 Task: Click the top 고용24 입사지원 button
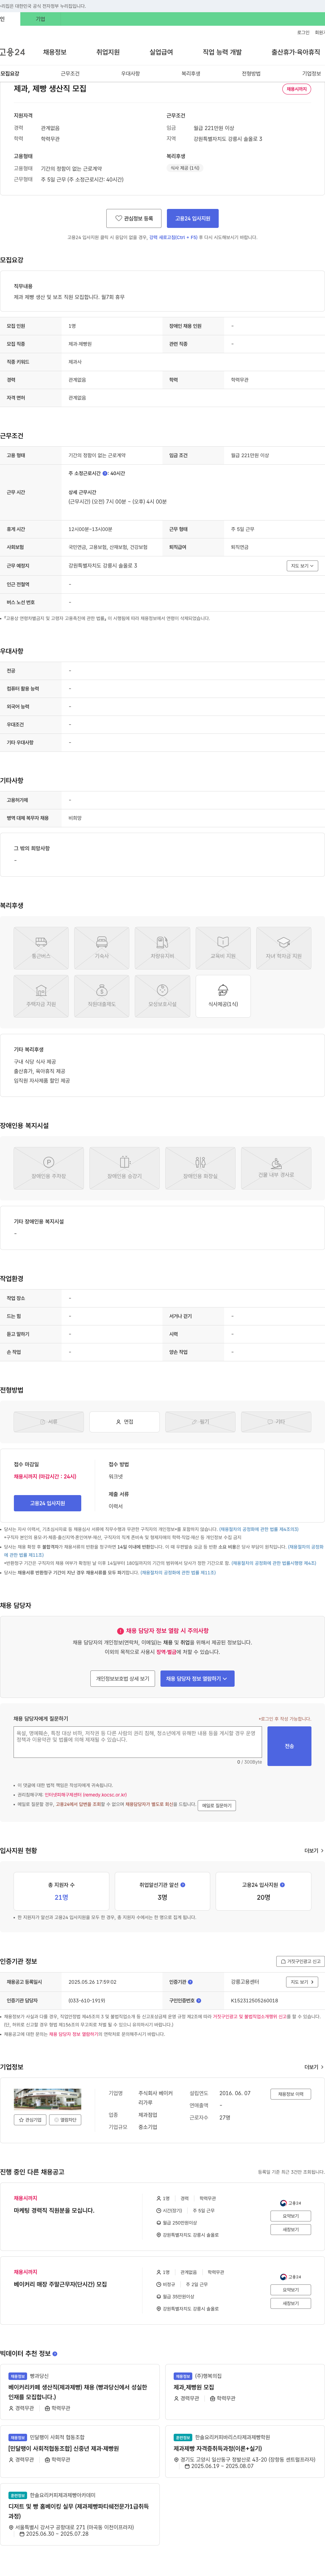coord(193,218)
